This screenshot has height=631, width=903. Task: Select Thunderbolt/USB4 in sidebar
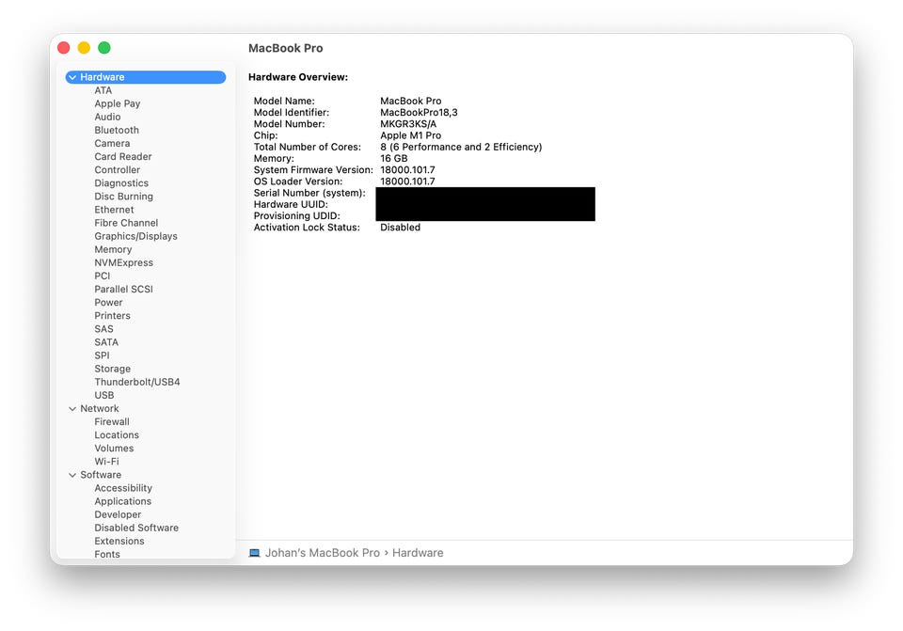coord(136,382)
